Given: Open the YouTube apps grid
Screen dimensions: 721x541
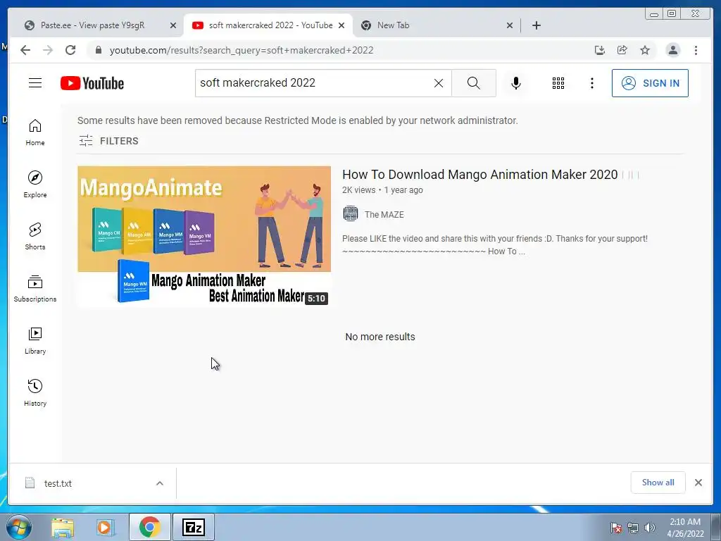Looking at the screenshot, I should (x=558, y=83).
